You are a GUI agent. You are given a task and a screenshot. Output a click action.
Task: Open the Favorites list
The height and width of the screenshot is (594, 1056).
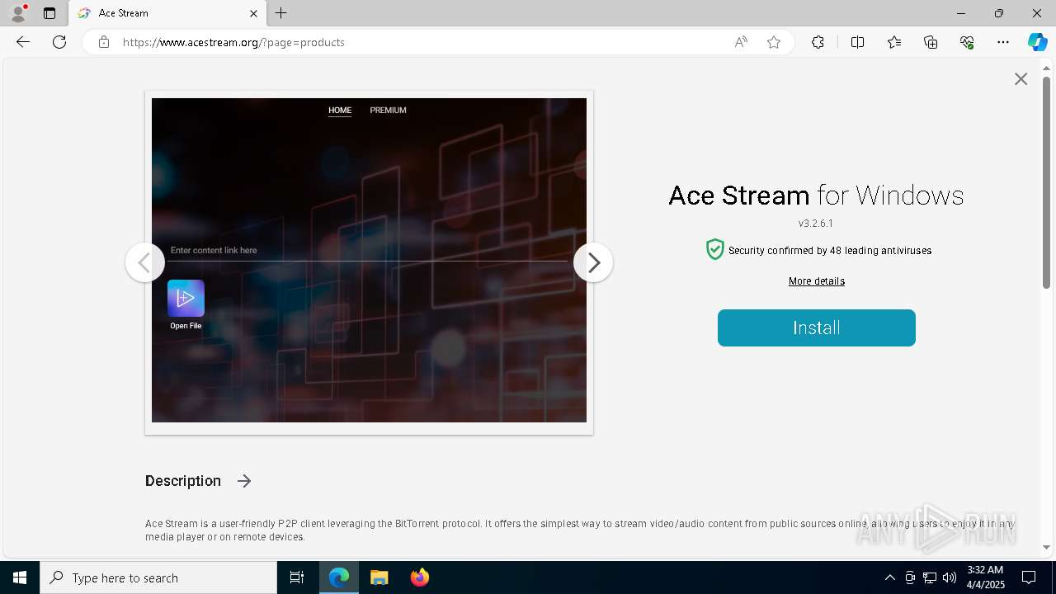tap(894, 42)
